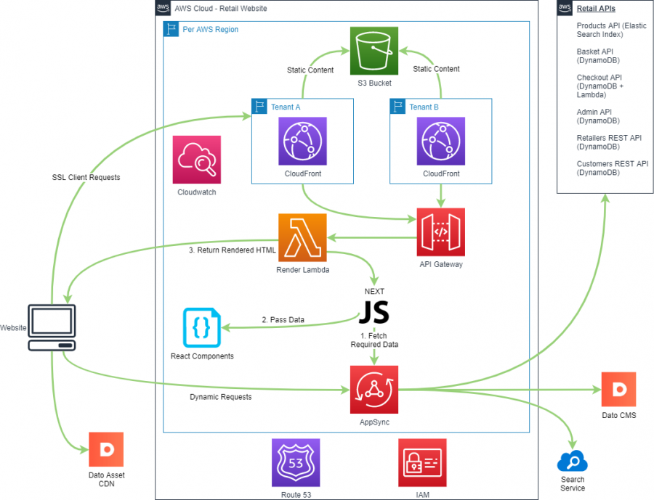Screen dimensions: 654x500
Task: Select the Route 53 icon
Action: [x=296, y=463]
